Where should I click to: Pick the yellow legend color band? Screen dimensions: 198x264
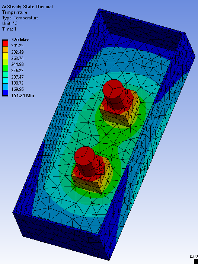[5, 56]
